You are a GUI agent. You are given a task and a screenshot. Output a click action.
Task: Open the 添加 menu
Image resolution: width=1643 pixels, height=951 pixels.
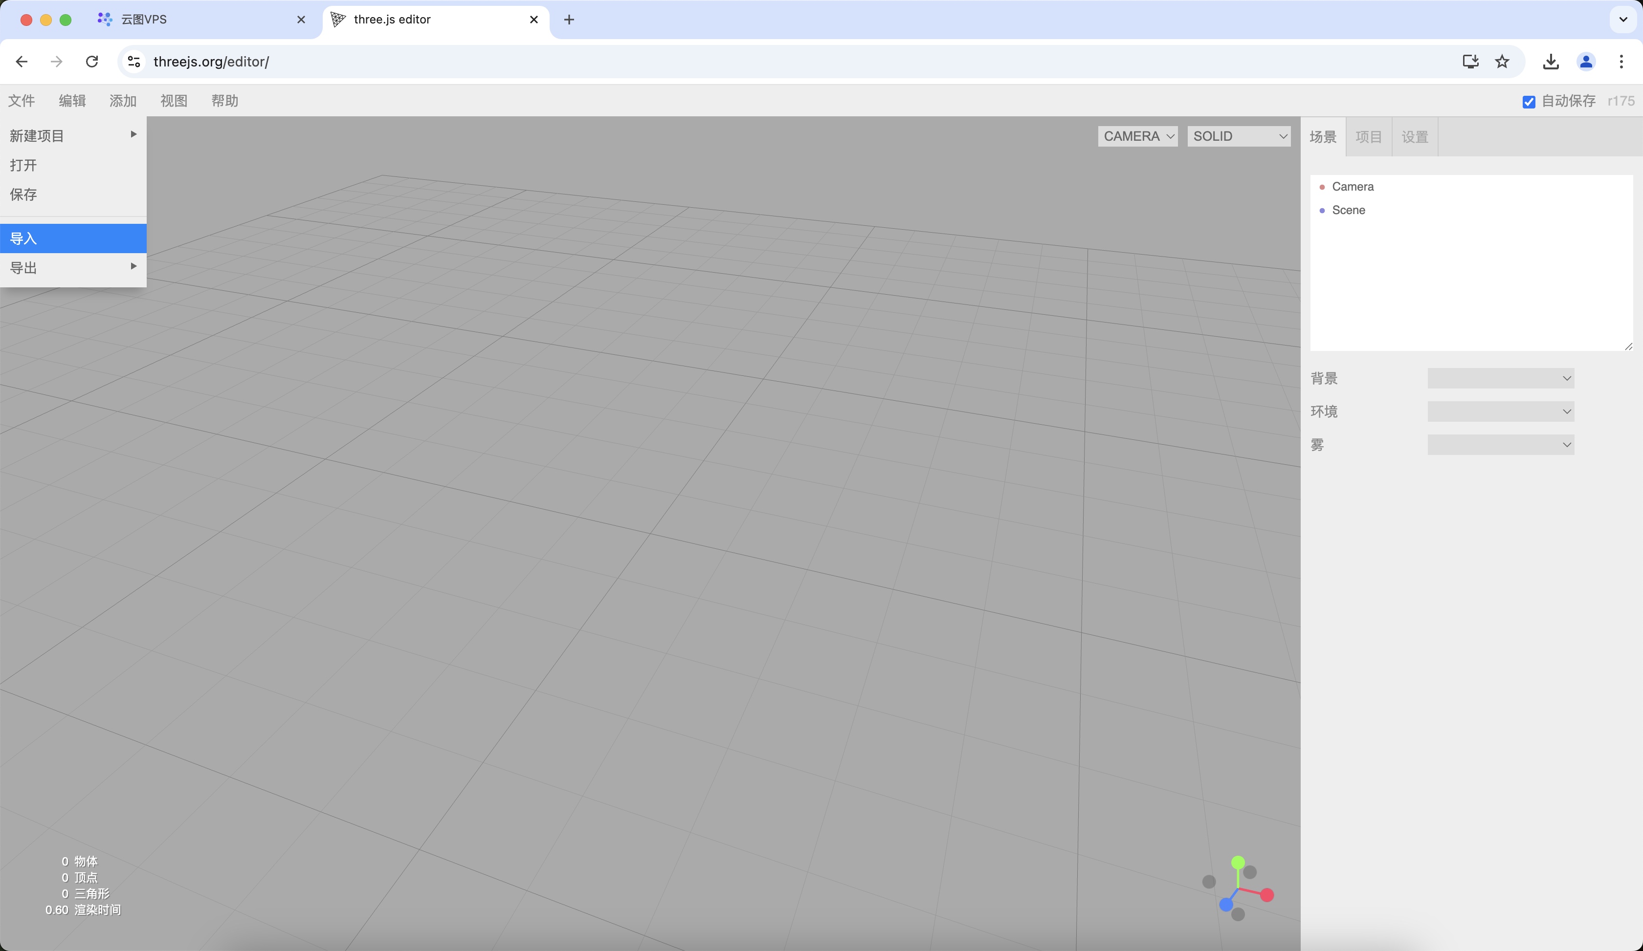[123, 101]
